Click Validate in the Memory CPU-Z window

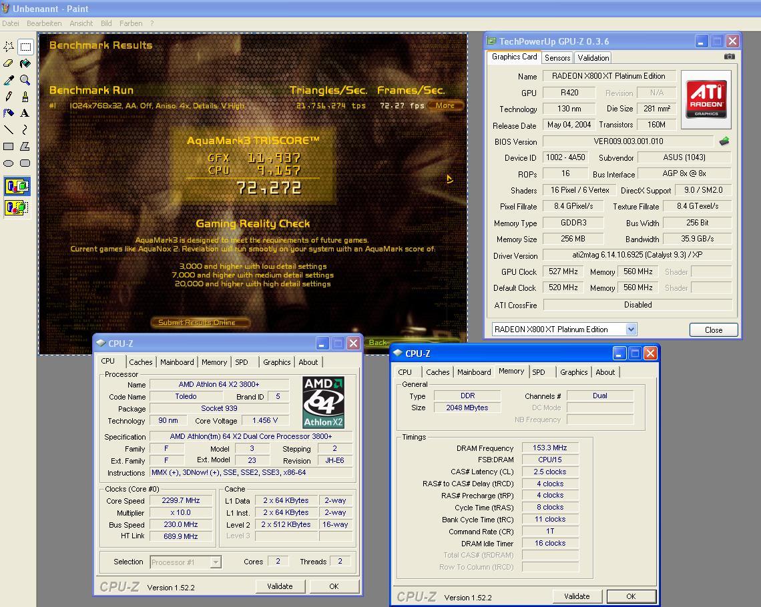pos(577,596)
